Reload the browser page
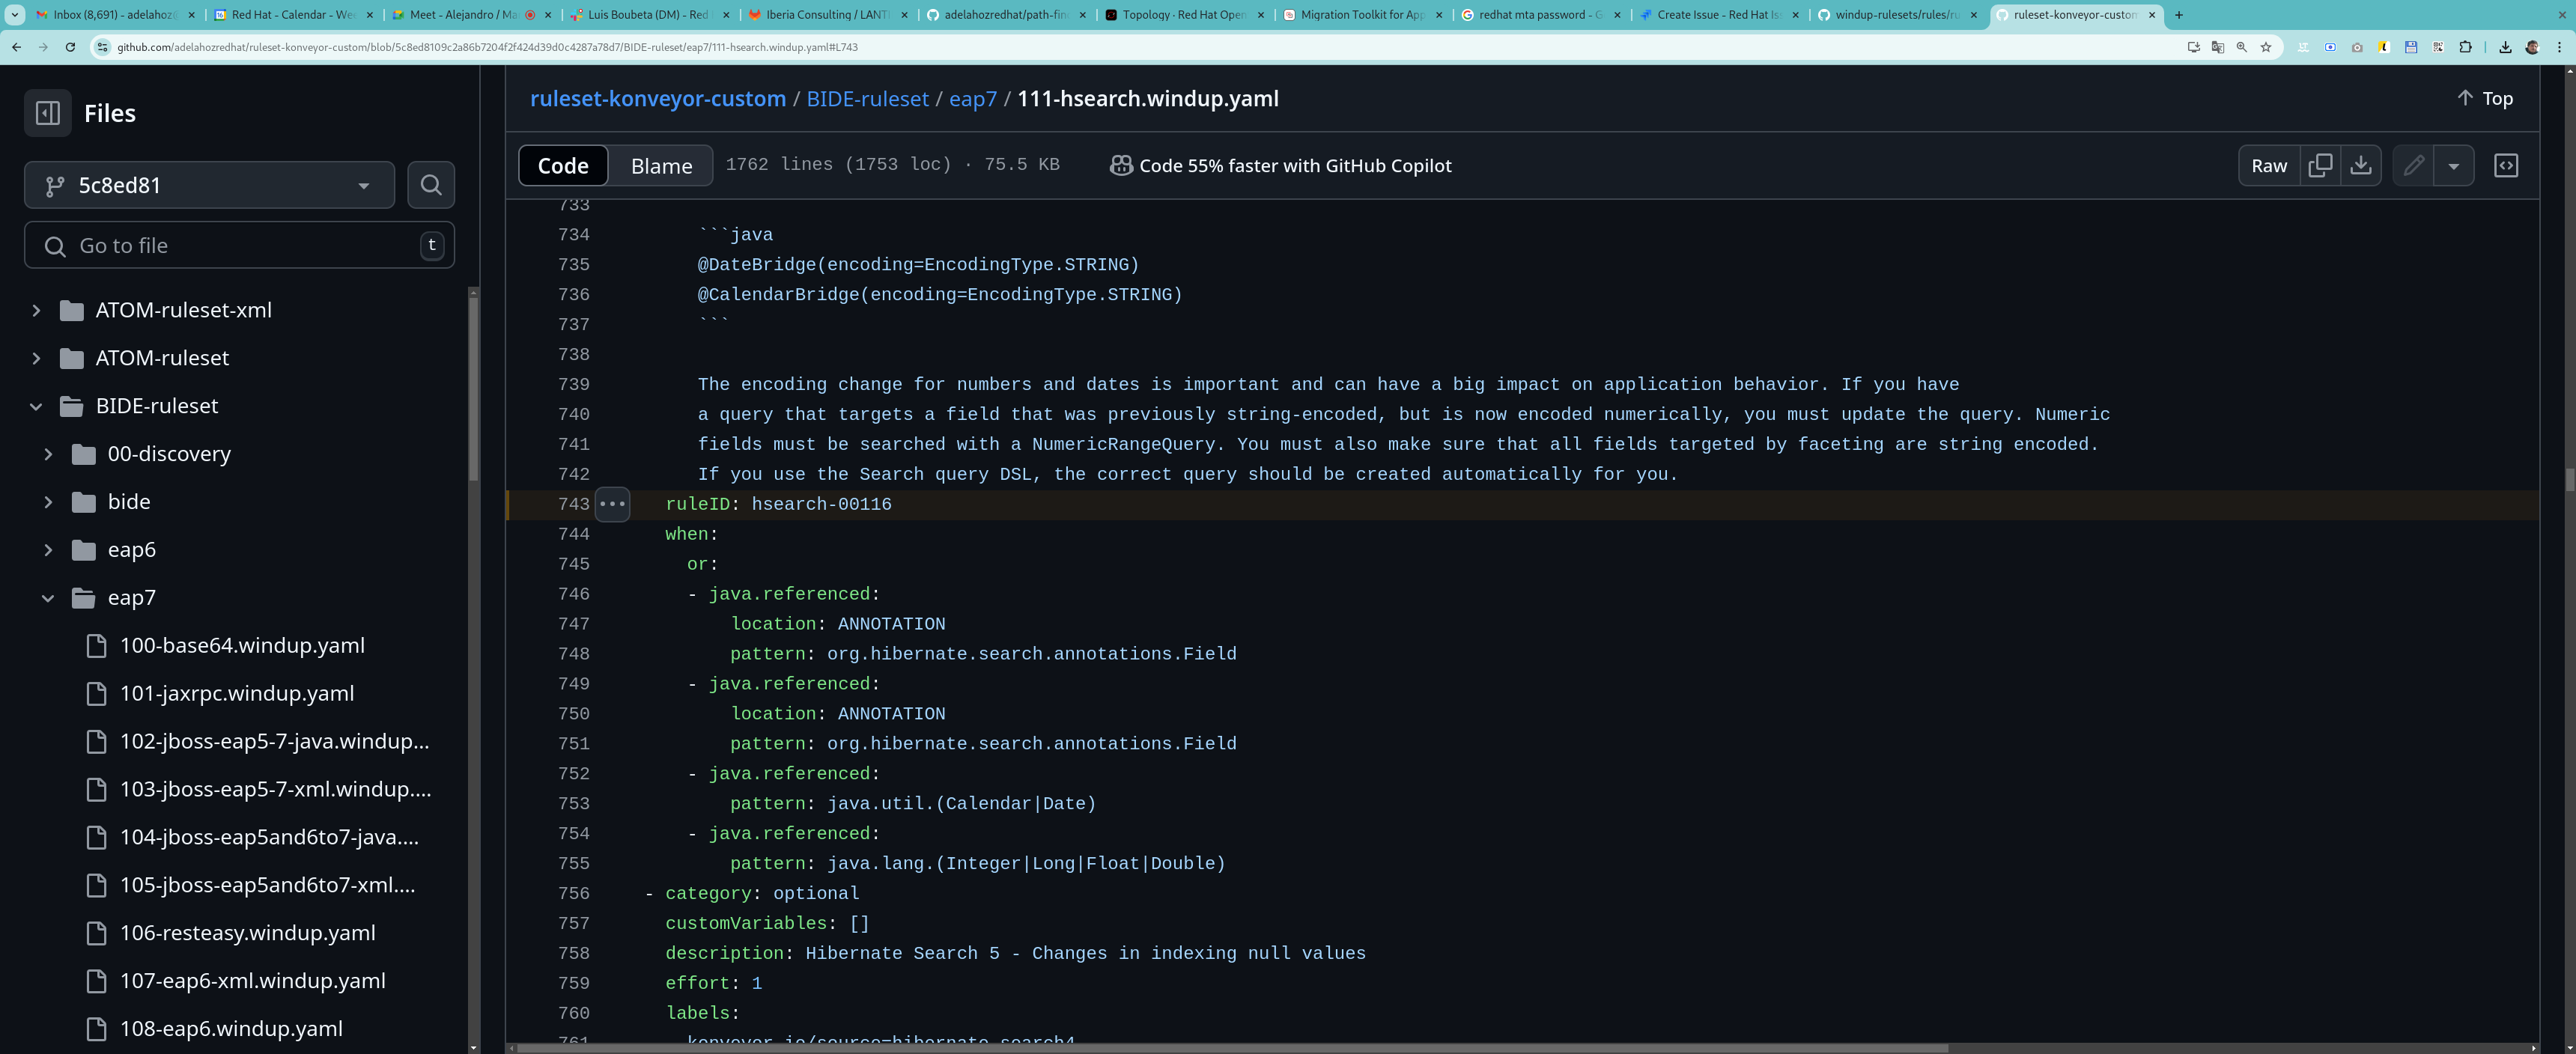 tap(70, 47)
